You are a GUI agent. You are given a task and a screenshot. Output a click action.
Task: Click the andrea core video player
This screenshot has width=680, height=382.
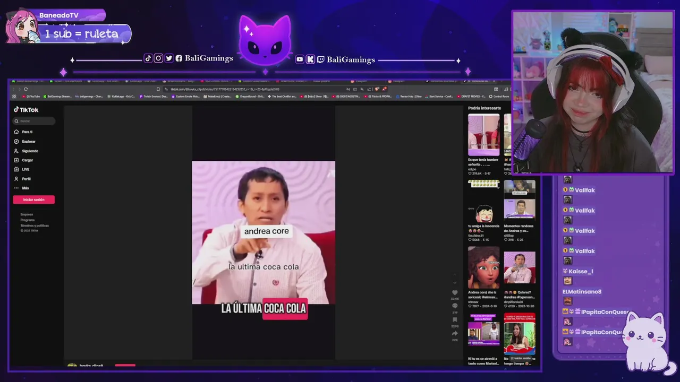point(263,233)
